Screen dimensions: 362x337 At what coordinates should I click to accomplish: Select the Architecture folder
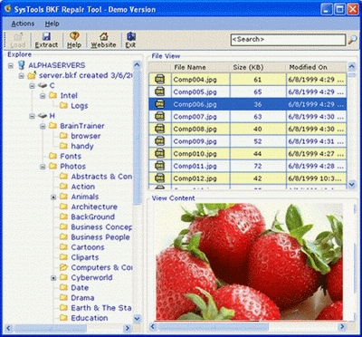point(94,207)
